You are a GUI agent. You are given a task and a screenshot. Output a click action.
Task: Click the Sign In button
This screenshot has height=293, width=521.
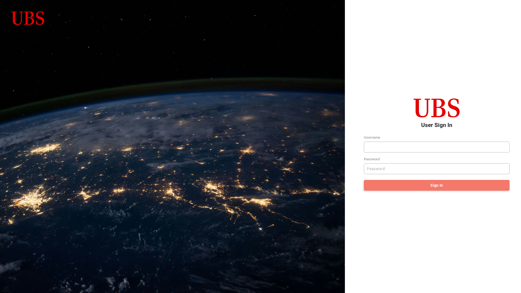click(437, 185)
